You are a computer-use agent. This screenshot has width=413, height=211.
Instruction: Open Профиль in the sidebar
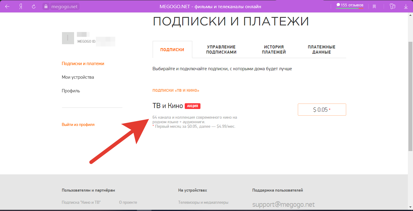(x=71, y=91)
